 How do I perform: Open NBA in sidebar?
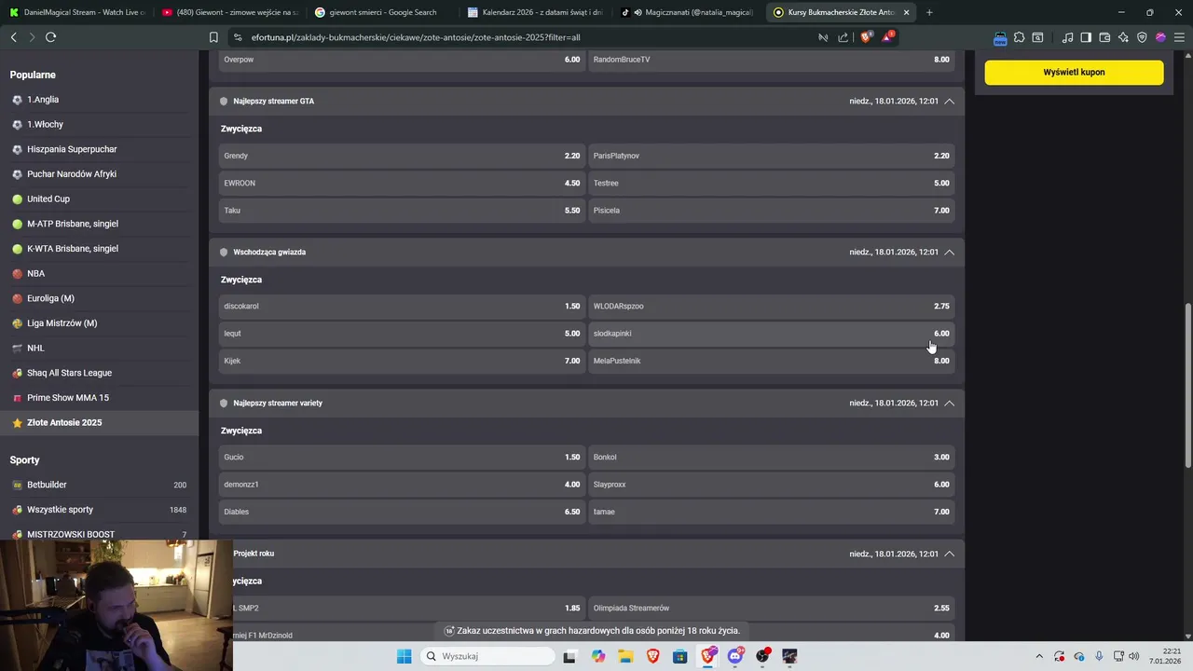[x=99, y=273]
